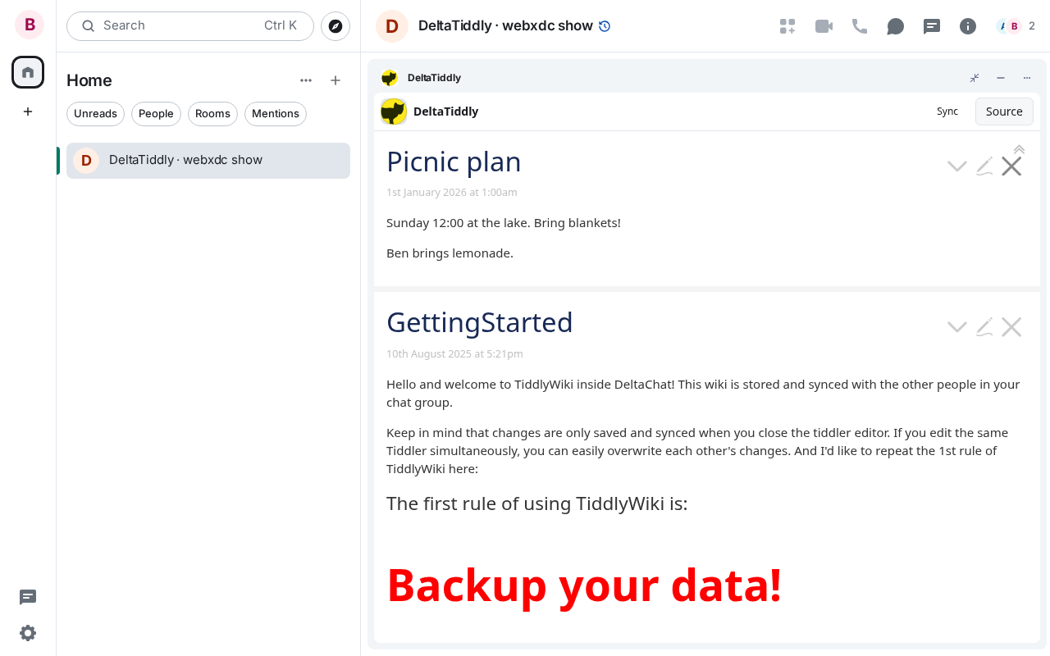Open DeltaTiddly widget more options menu
The height and width of the screenshot is (656, 1050).
pyautogui.click(x=1027, y=78)
